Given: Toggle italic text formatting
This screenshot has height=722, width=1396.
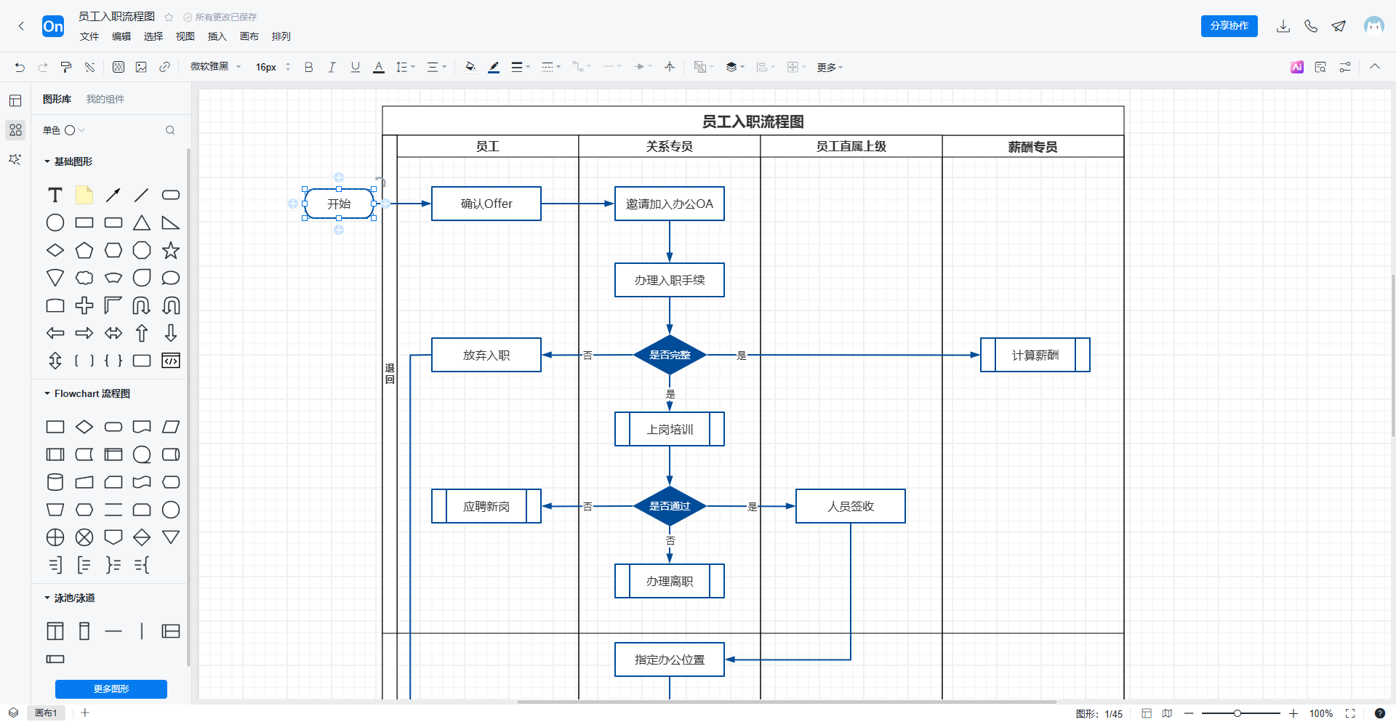Looking at the screenshot, I should click(332, 67).
